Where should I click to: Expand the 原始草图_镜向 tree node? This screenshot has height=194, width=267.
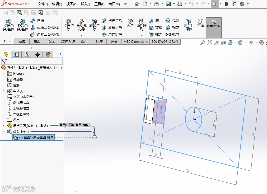(3, 126)
